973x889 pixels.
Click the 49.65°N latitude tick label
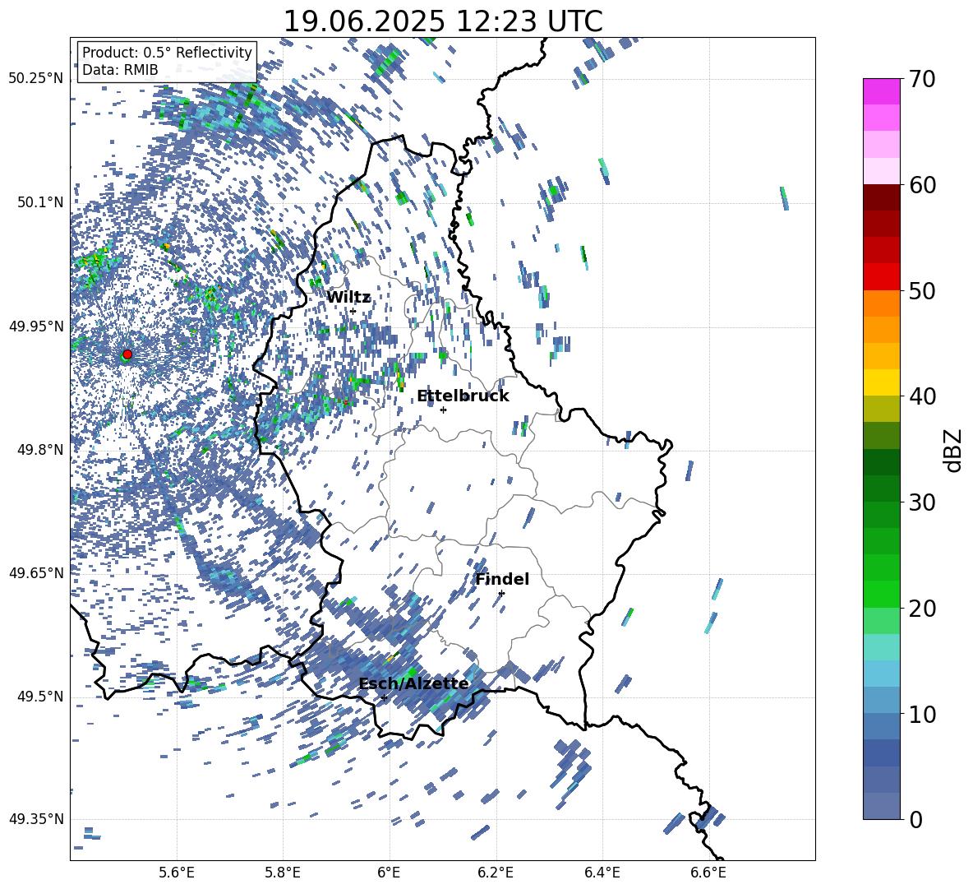coord(36,572)
